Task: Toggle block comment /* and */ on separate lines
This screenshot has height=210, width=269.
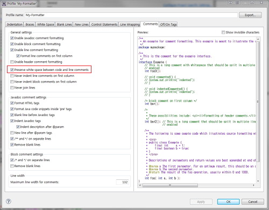Action: pos(12,160)
